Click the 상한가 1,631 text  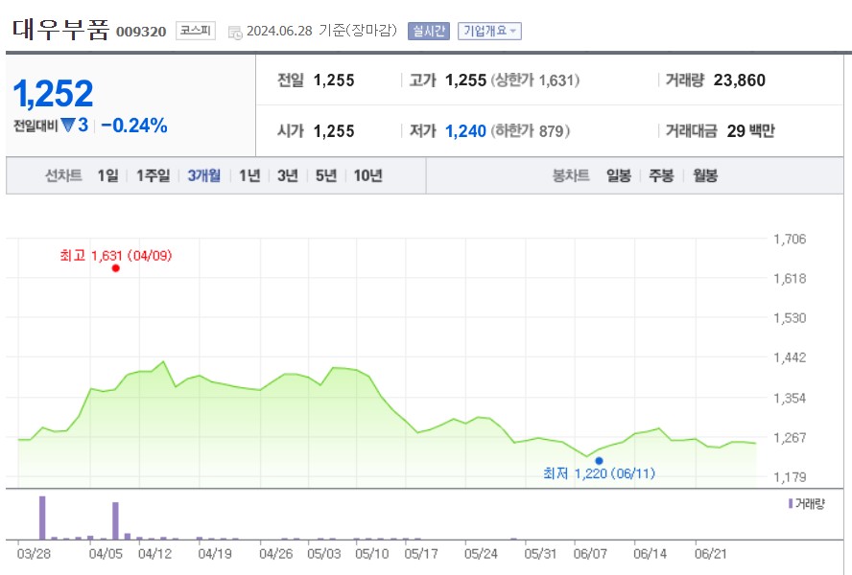point(535,80)
